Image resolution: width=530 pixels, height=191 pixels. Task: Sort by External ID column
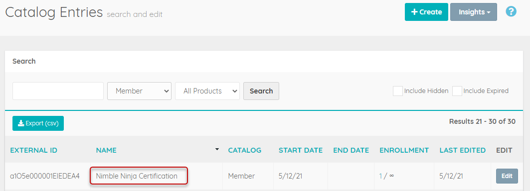(34, 151)
